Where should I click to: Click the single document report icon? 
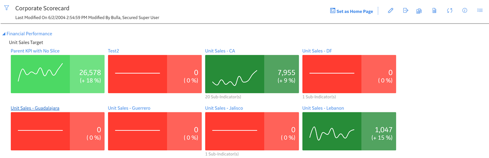coord(434,11)
